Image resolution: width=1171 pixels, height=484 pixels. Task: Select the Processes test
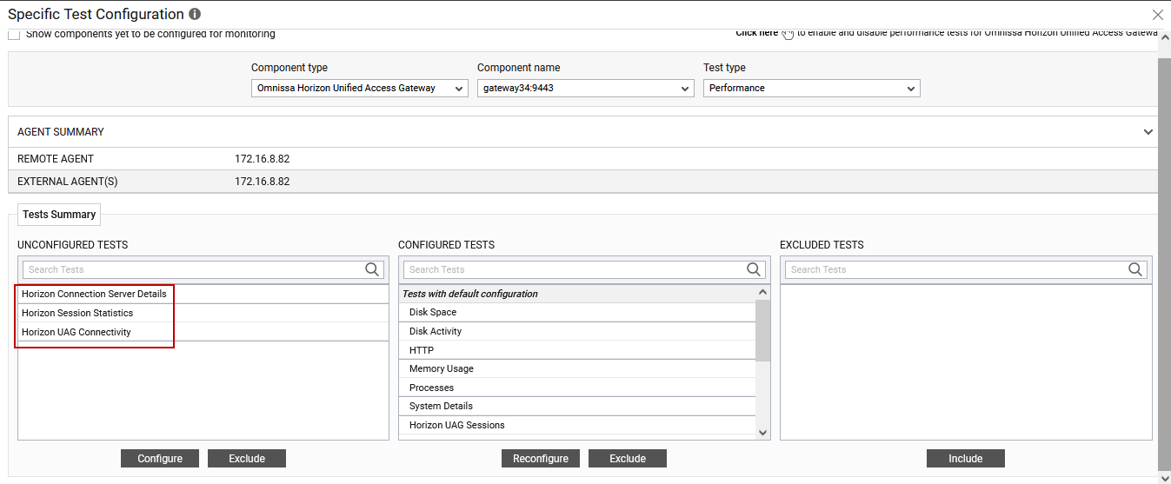578,388
